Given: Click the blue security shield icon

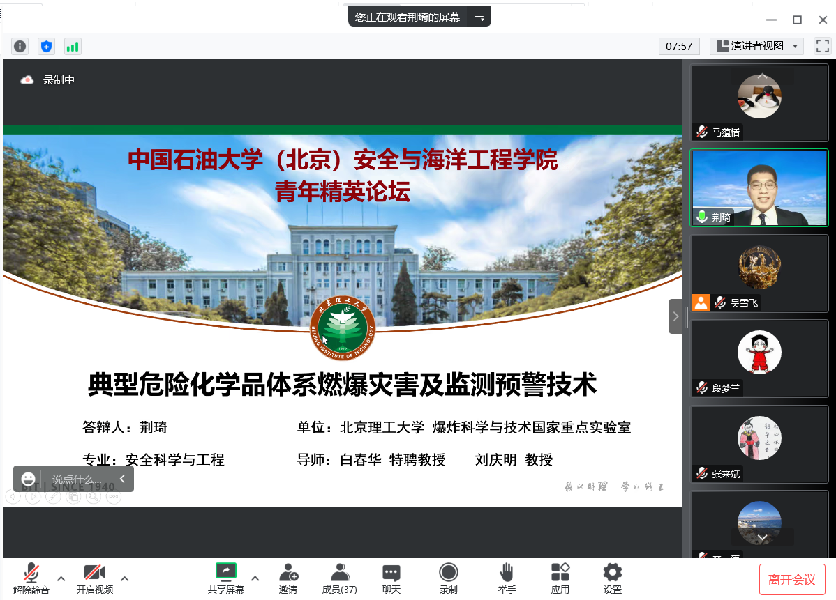Looking at the screenshot, I should click(x=46, y=47).
